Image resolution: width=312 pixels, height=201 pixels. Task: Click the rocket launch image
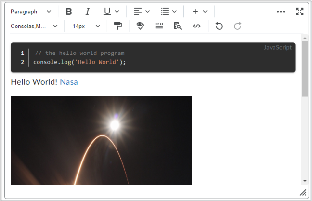point(101,140)
